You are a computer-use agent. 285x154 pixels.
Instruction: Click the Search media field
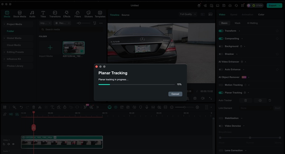click(x=71, y=29)
